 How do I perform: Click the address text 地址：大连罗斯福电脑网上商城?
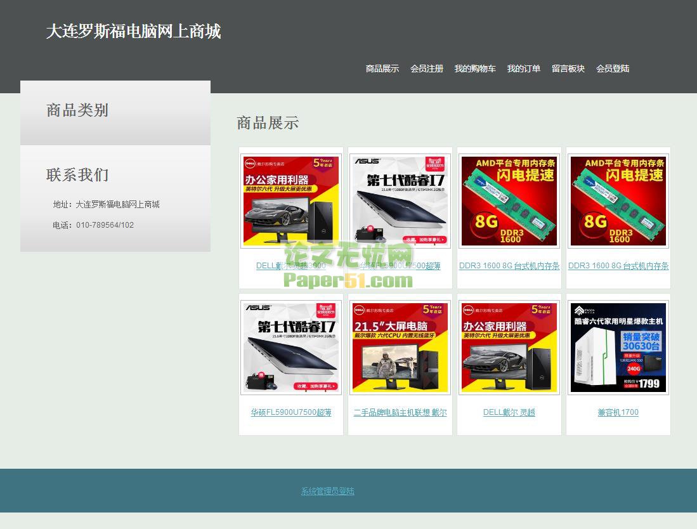[107, 204]
